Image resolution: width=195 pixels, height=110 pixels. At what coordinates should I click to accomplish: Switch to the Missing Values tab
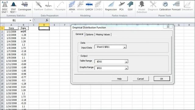pos(103,35)
